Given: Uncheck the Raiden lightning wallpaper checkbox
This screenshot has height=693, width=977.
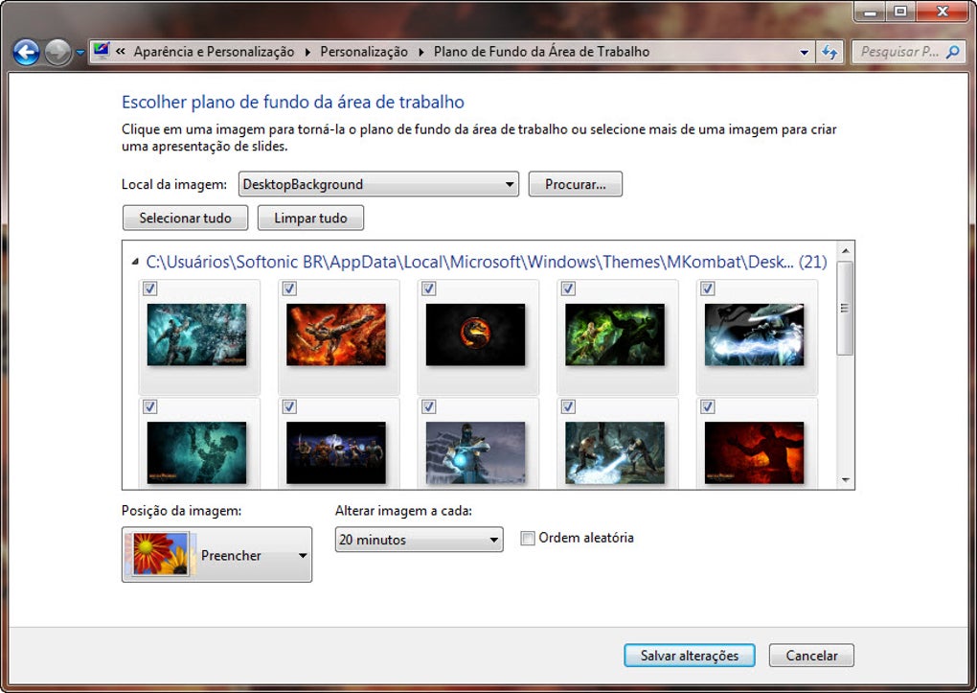Looking at the screenshot, I should pyautogui.click(x=707, y=289).
